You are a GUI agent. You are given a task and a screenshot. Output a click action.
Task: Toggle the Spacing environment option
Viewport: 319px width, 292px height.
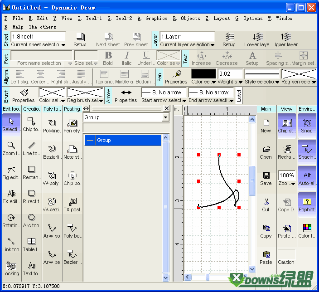click(x=307, y=152)
